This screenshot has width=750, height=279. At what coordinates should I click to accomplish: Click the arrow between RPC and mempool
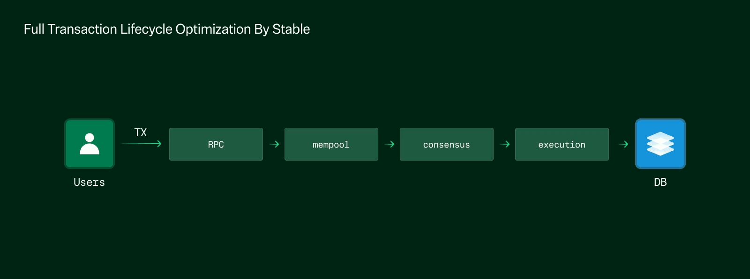click(274, 144)
